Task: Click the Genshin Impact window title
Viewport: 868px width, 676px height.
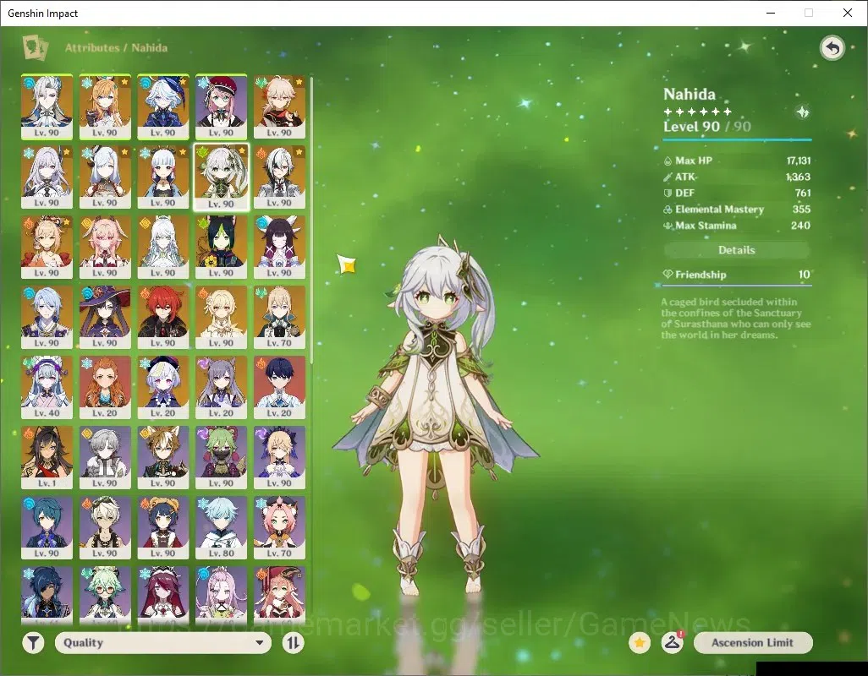Action: tap(42, 14)
